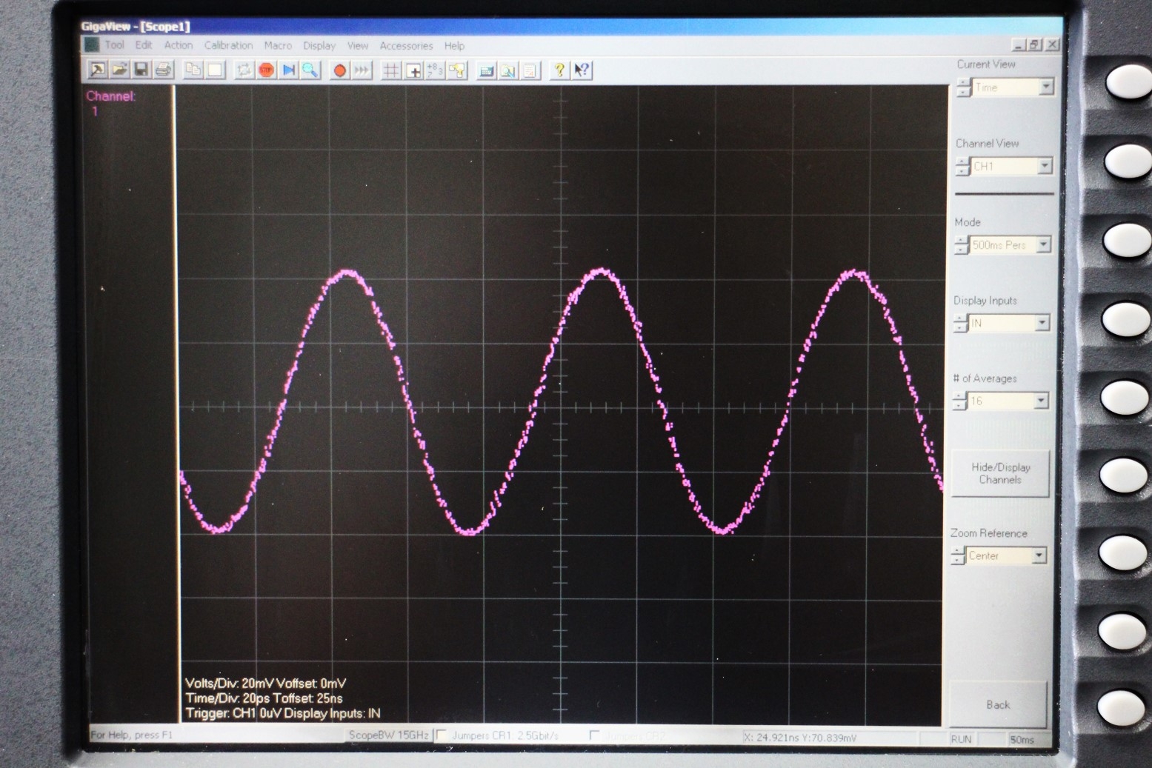Viewport: 1152px width, 768px height.
Task: Click the RUN status indicator
Action: (x=962, y=739)
